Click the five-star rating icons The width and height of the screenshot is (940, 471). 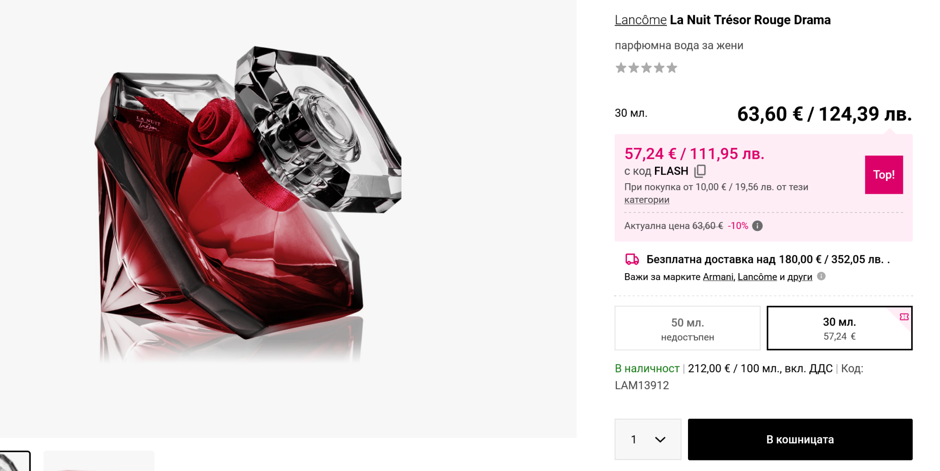click(x=646, y=68)
